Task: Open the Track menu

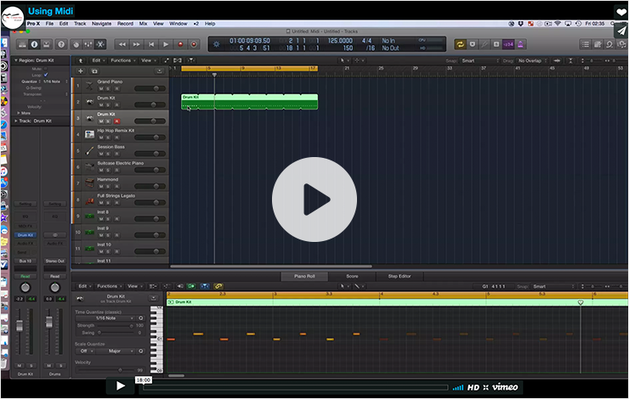Action: (80, 24)
